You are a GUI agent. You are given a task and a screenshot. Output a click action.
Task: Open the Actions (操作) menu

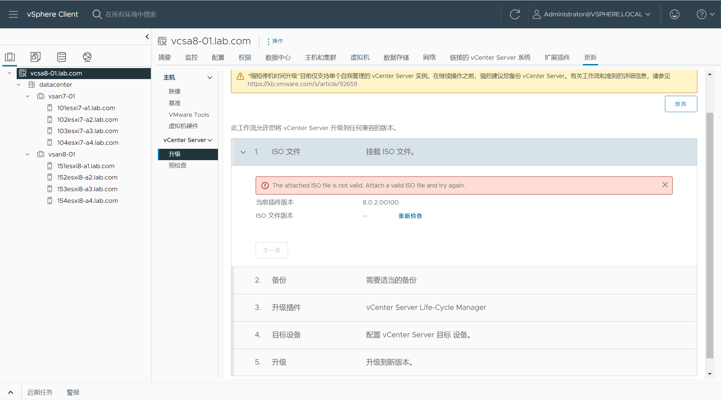[275, 41]
